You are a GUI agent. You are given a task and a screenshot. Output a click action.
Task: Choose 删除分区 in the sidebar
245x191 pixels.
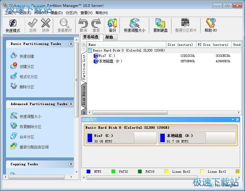(22, 87)
